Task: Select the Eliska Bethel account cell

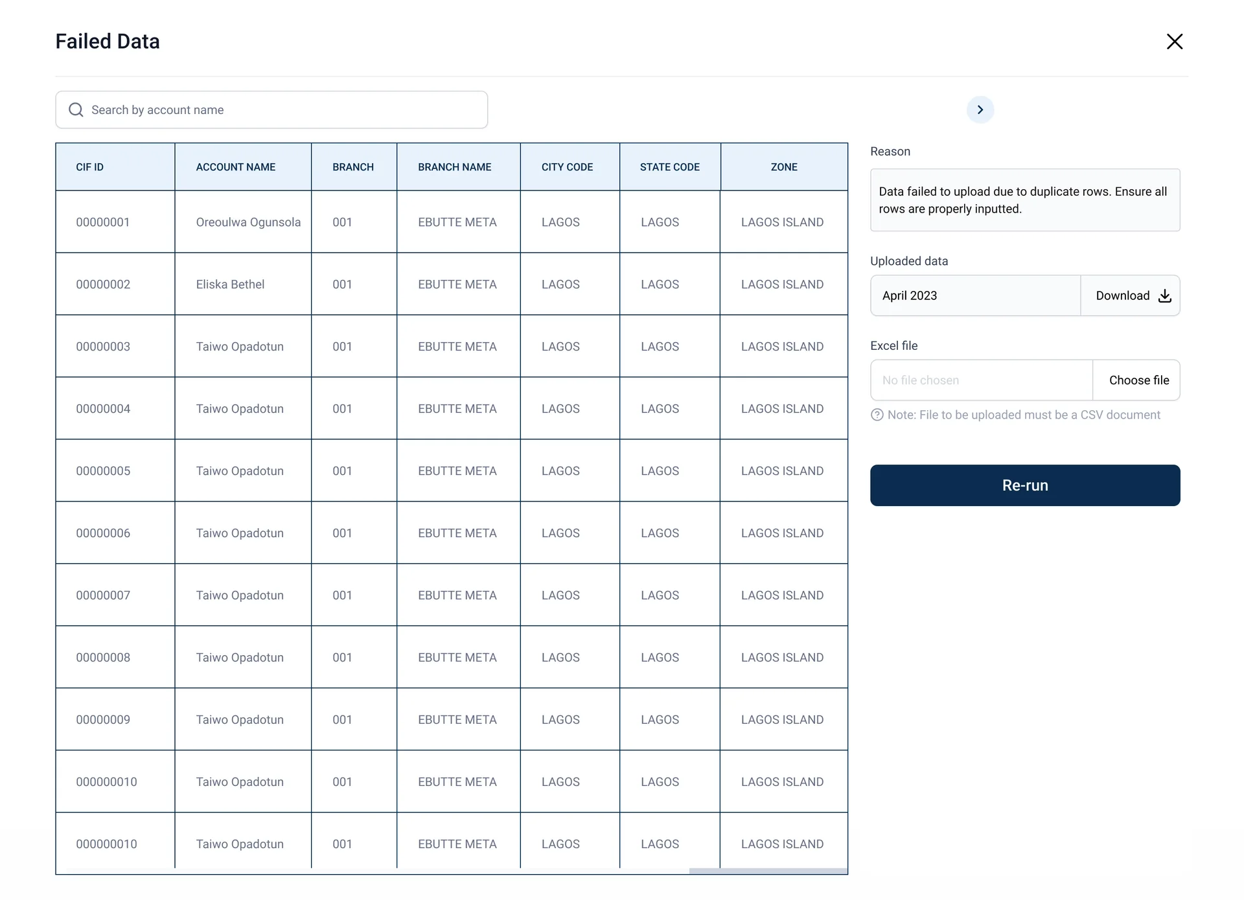Action: pos(230,284)
